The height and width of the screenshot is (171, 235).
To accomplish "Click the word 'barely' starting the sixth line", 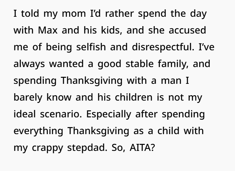I will pos(28,98).
